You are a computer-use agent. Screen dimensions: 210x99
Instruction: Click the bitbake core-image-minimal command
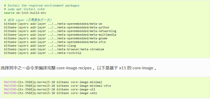[x=53, y=82]
